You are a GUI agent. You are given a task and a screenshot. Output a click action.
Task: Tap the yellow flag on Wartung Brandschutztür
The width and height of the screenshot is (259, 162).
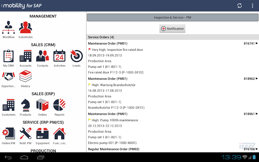(89, 85)
